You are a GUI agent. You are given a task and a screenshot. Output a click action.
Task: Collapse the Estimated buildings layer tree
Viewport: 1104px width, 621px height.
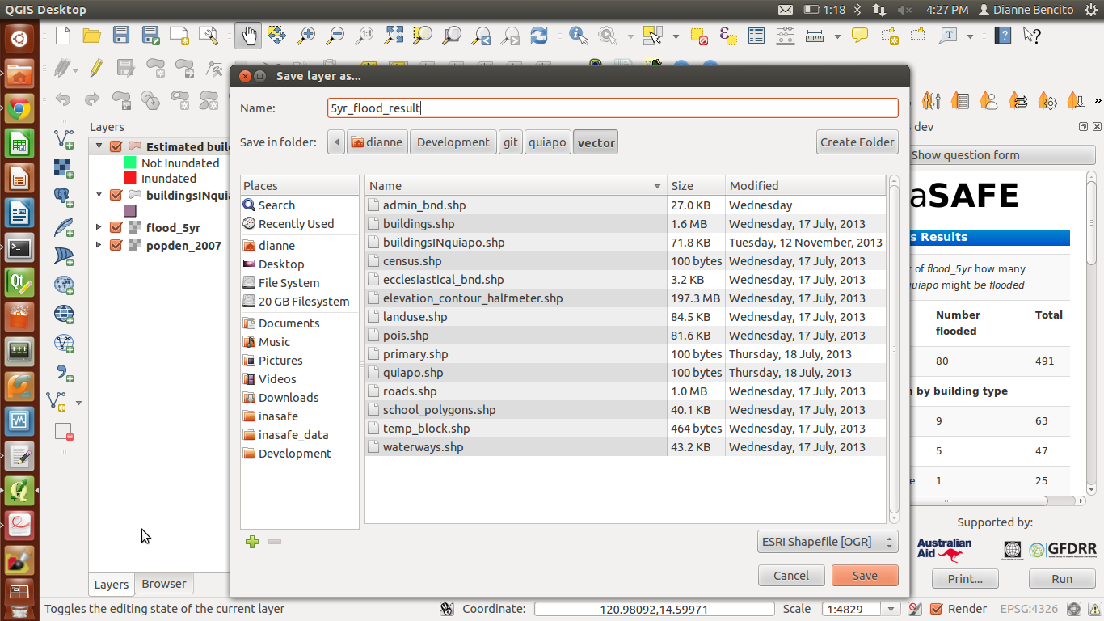click(x=99, y=146)
